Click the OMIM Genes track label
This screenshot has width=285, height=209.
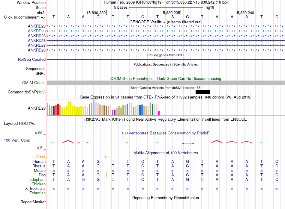tap(34, 83)
